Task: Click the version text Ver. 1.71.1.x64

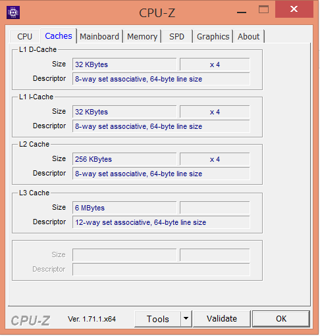Action: pyautogui.click(x=92, y=319)
